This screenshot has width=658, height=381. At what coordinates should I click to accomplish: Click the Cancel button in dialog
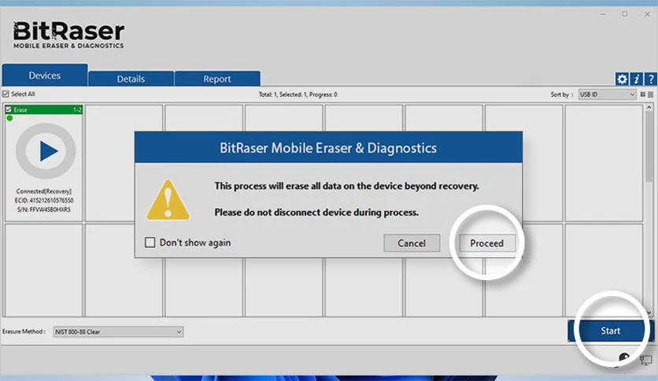pos(412,243)
